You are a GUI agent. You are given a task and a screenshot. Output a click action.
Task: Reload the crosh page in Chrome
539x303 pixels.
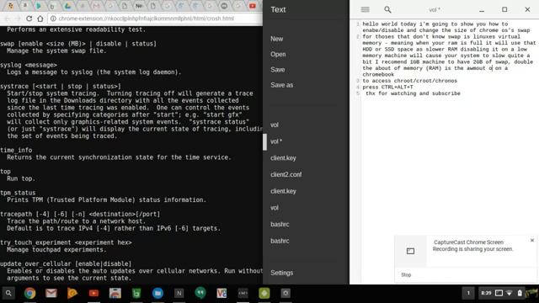pos(29,19)
